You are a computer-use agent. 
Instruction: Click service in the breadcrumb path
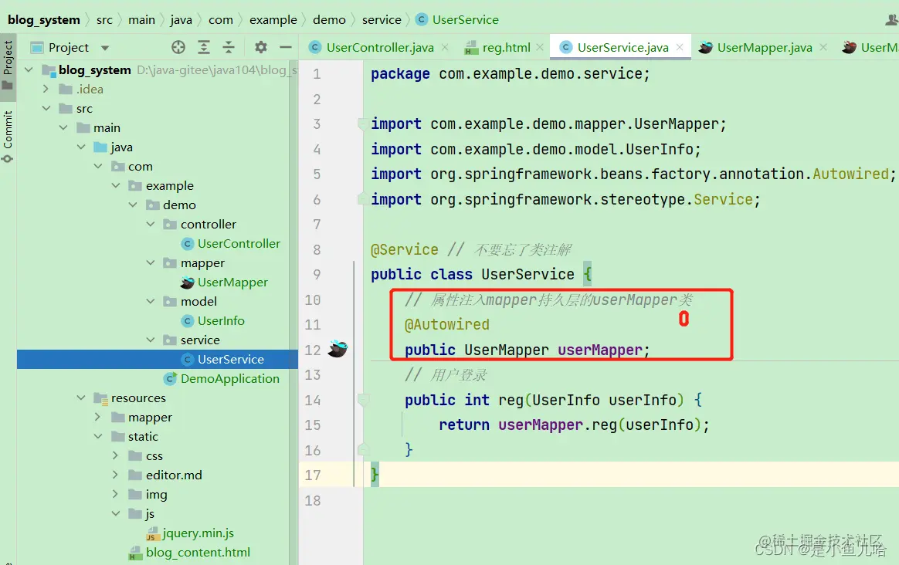(x=382, y=19)
